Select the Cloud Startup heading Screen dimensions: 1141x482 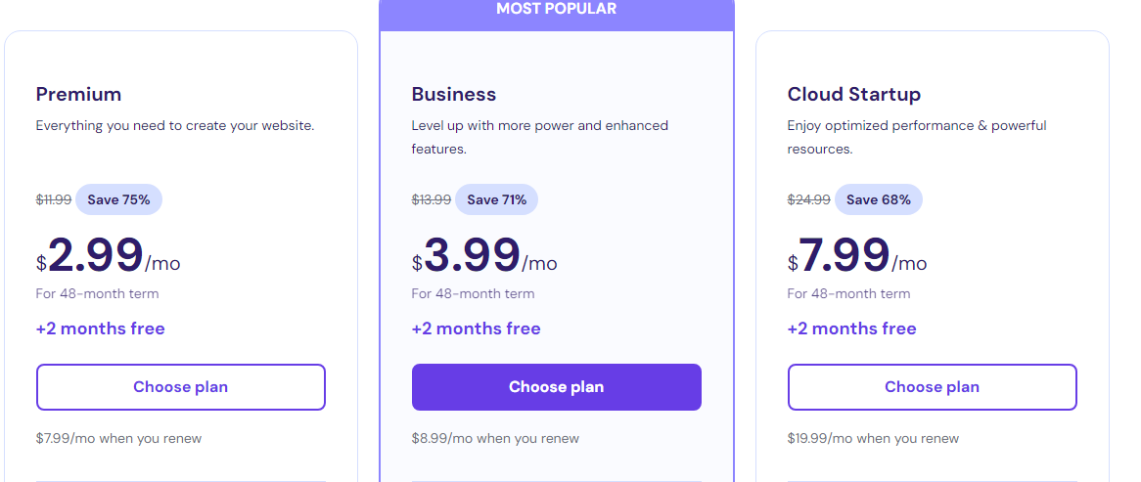point(853,95)
